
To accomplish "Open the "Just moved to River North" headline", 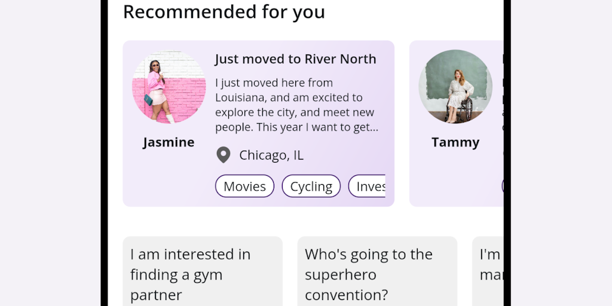I will [x=295, y=59].
